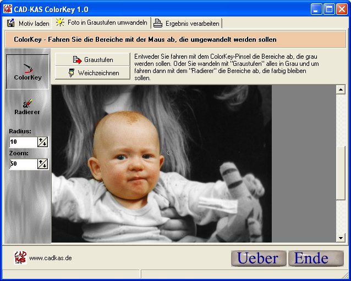
Task: Click the application icon in title bar
Action: click(7, 9)
